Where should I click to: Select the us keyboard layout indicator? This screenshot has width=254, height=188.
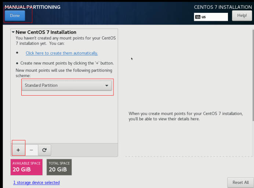pyautogui.click(x=211, y=17)
